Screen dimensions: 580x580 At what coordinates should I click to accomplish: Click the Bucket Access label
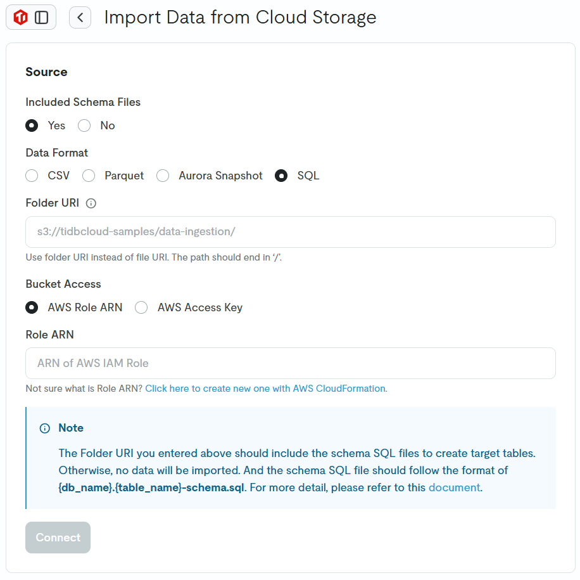[63, 284]
